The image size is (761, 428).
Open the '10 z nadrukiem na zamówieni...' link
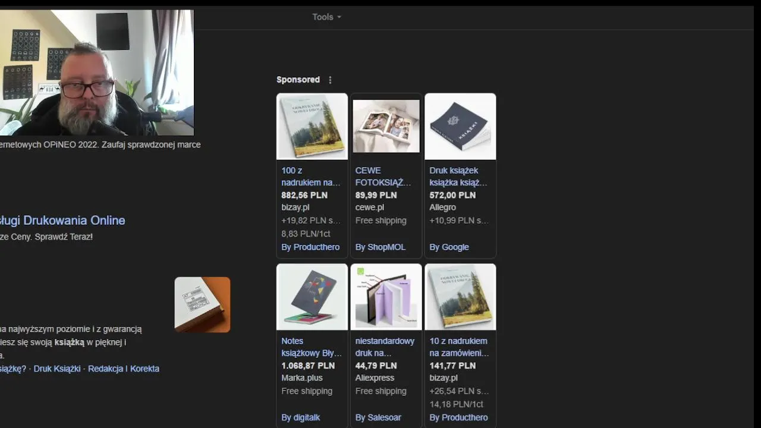(459, 347)
